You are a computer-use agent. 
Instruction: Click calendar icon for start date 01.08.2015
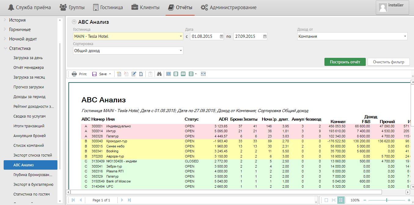(222, 36)
